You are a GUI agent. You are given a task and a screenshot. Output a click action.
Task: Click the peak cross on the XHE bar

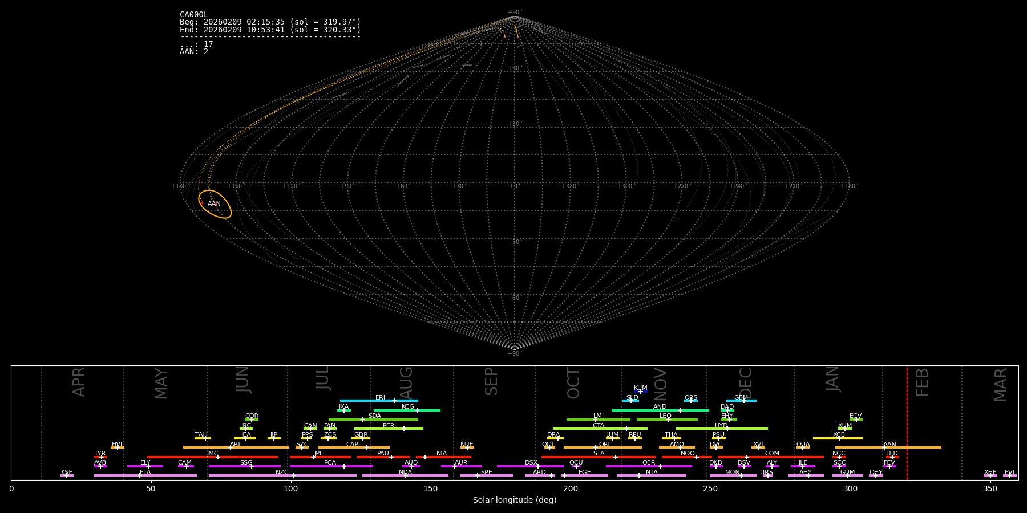tap(990, 475)
